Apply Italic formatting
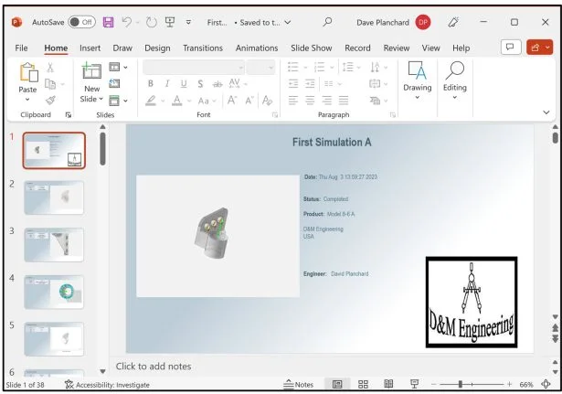 point(167,84)
